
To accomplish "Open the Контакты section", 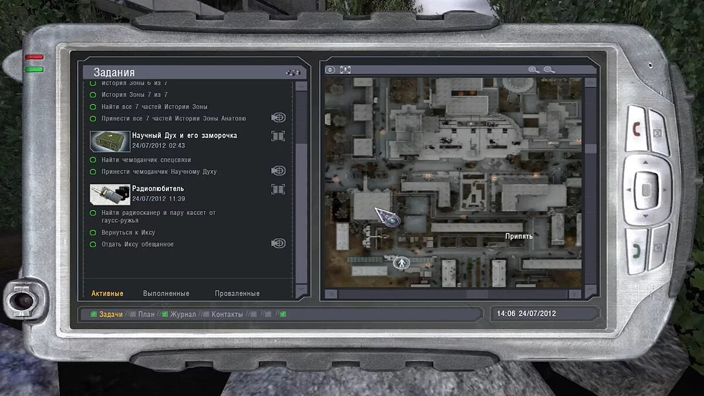I will tap(227, 314).
